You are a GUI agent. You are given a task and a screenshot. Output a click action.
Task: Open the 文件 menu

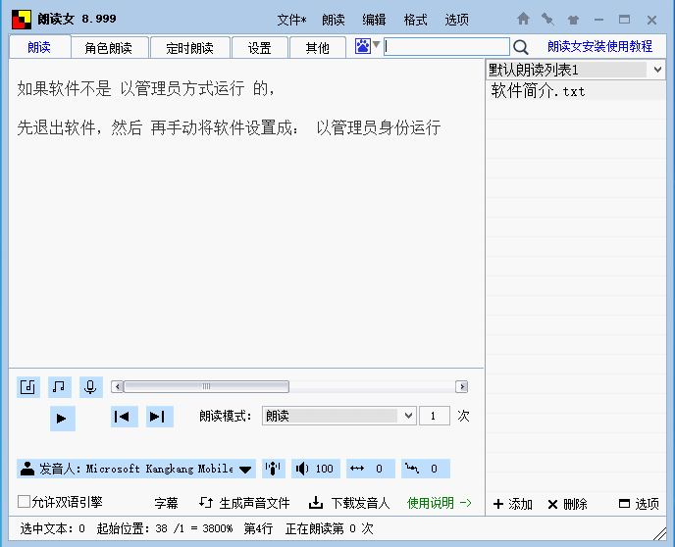click(x=291, y=20)
